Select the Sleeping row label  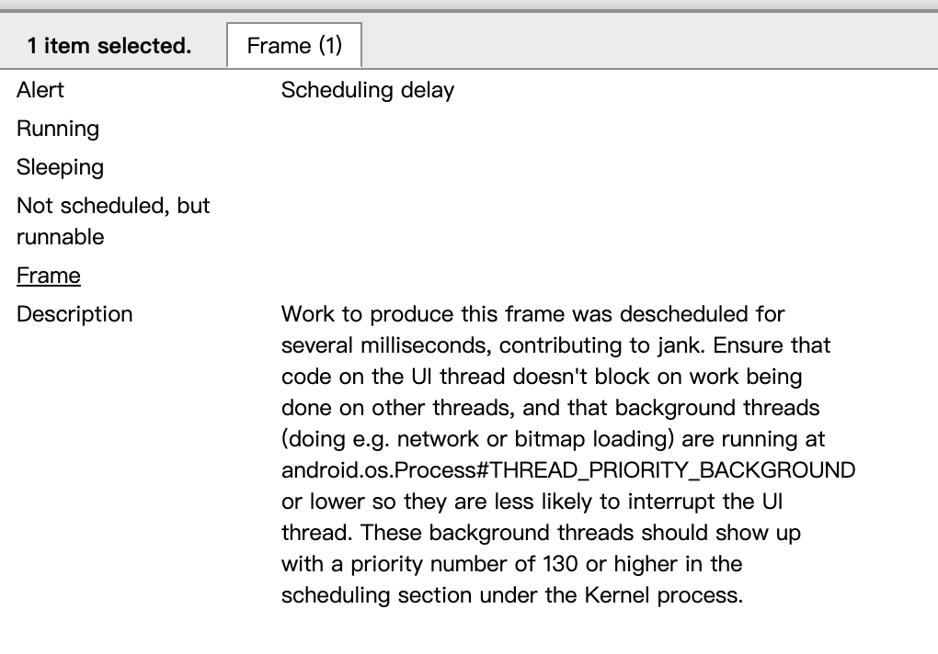[60, 167]
